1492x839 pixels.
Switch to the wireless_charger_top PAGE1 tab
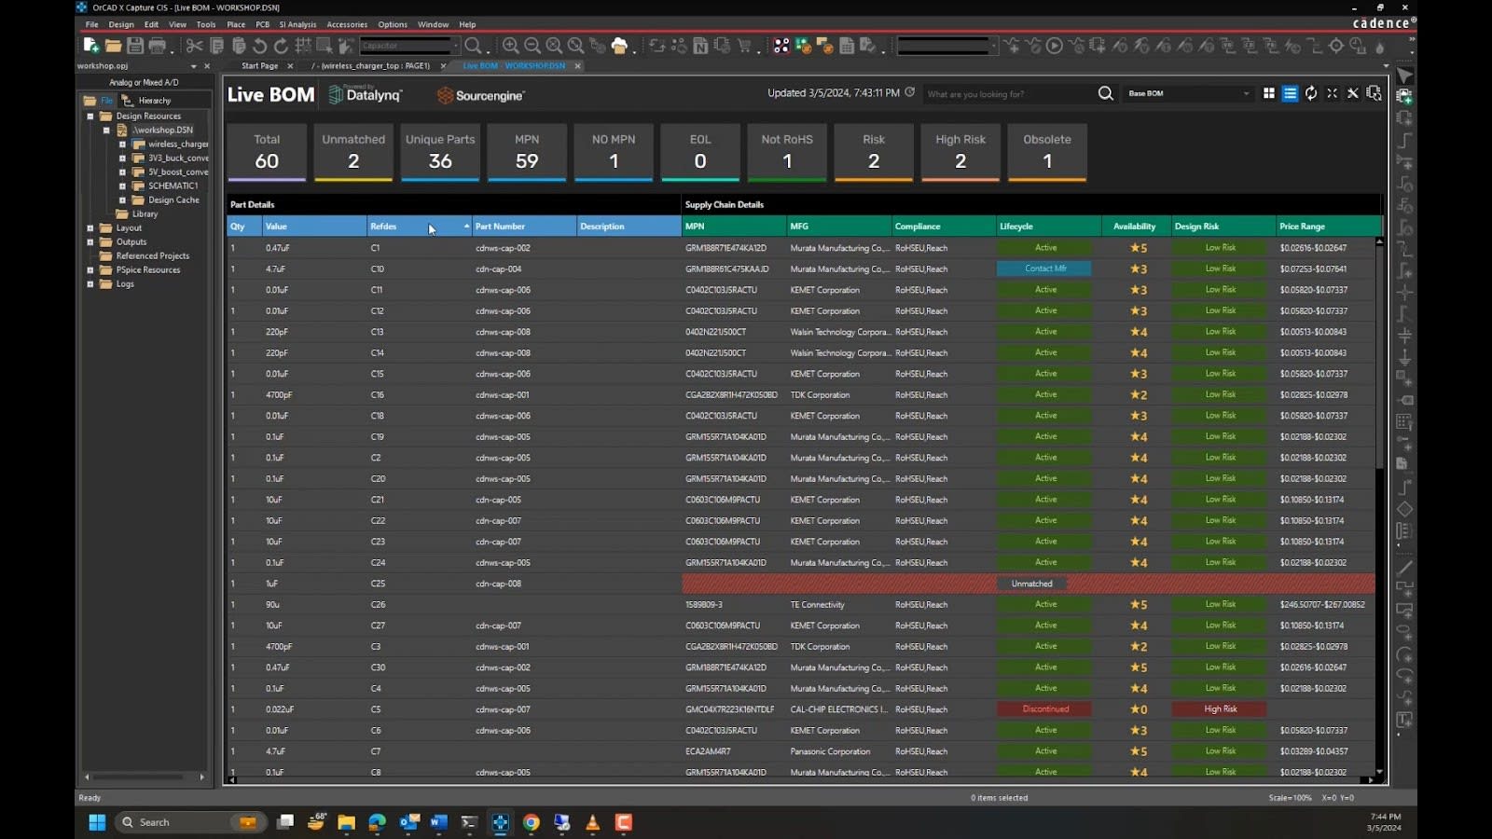point(370,66)
